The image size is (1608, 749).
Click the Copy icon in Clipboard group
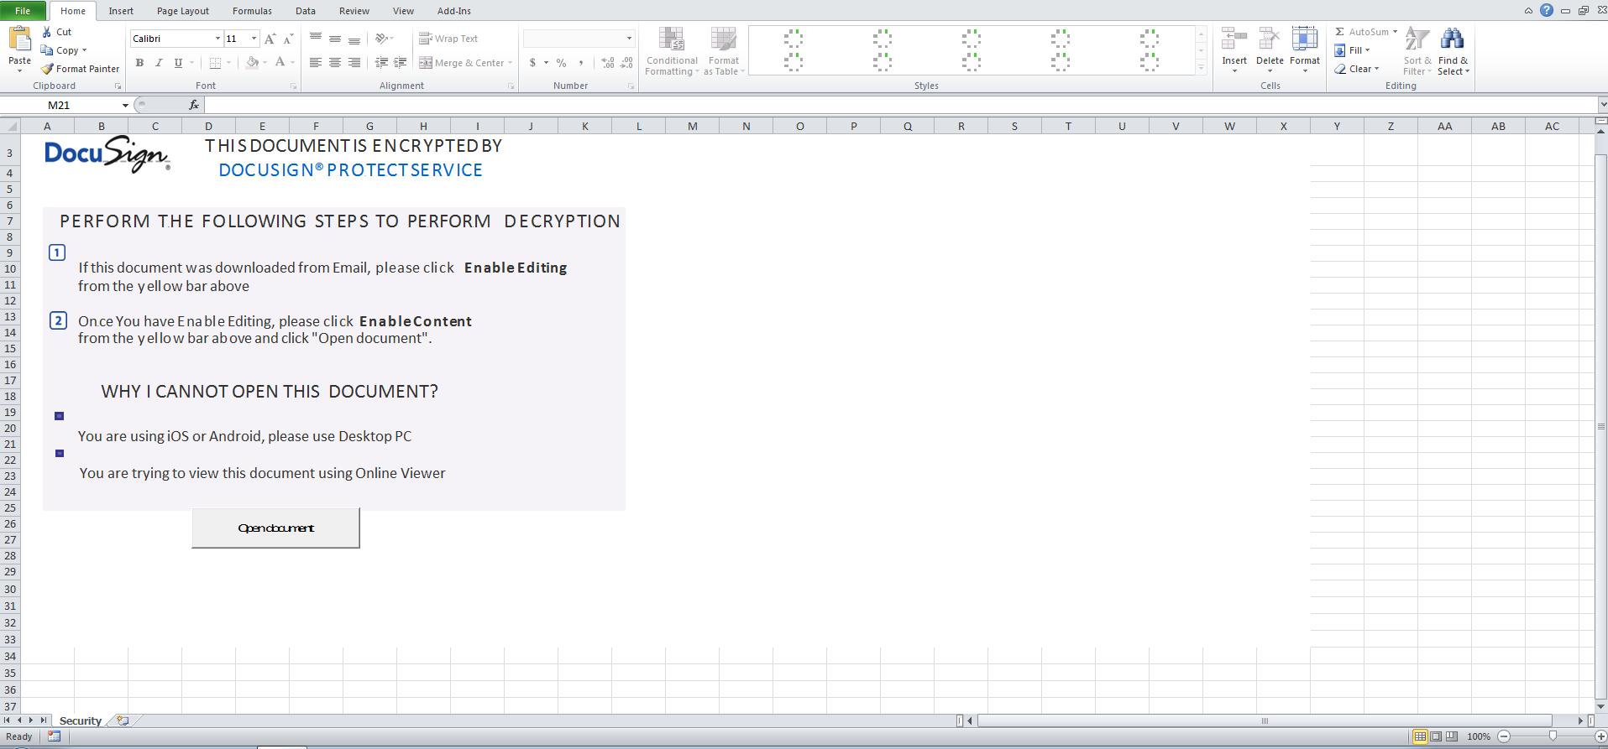47,50
